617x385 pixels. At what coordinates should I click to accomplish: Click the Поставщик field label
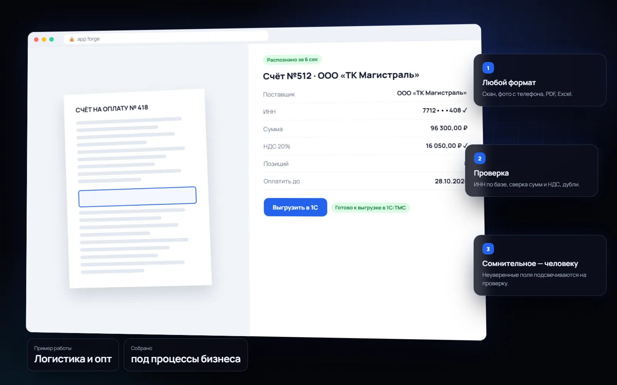pyautogui.click(x=279, y=94)
